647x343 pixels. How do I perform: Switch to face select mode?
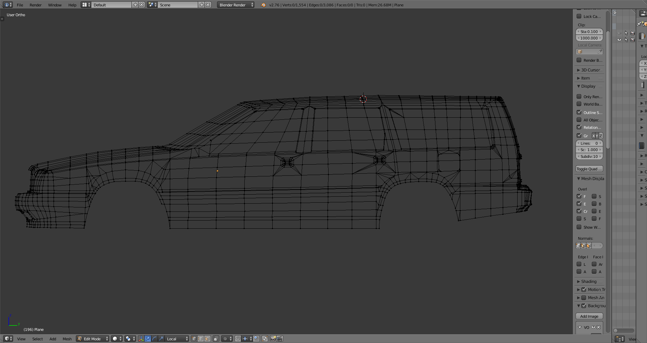click(x=208, y=339)
